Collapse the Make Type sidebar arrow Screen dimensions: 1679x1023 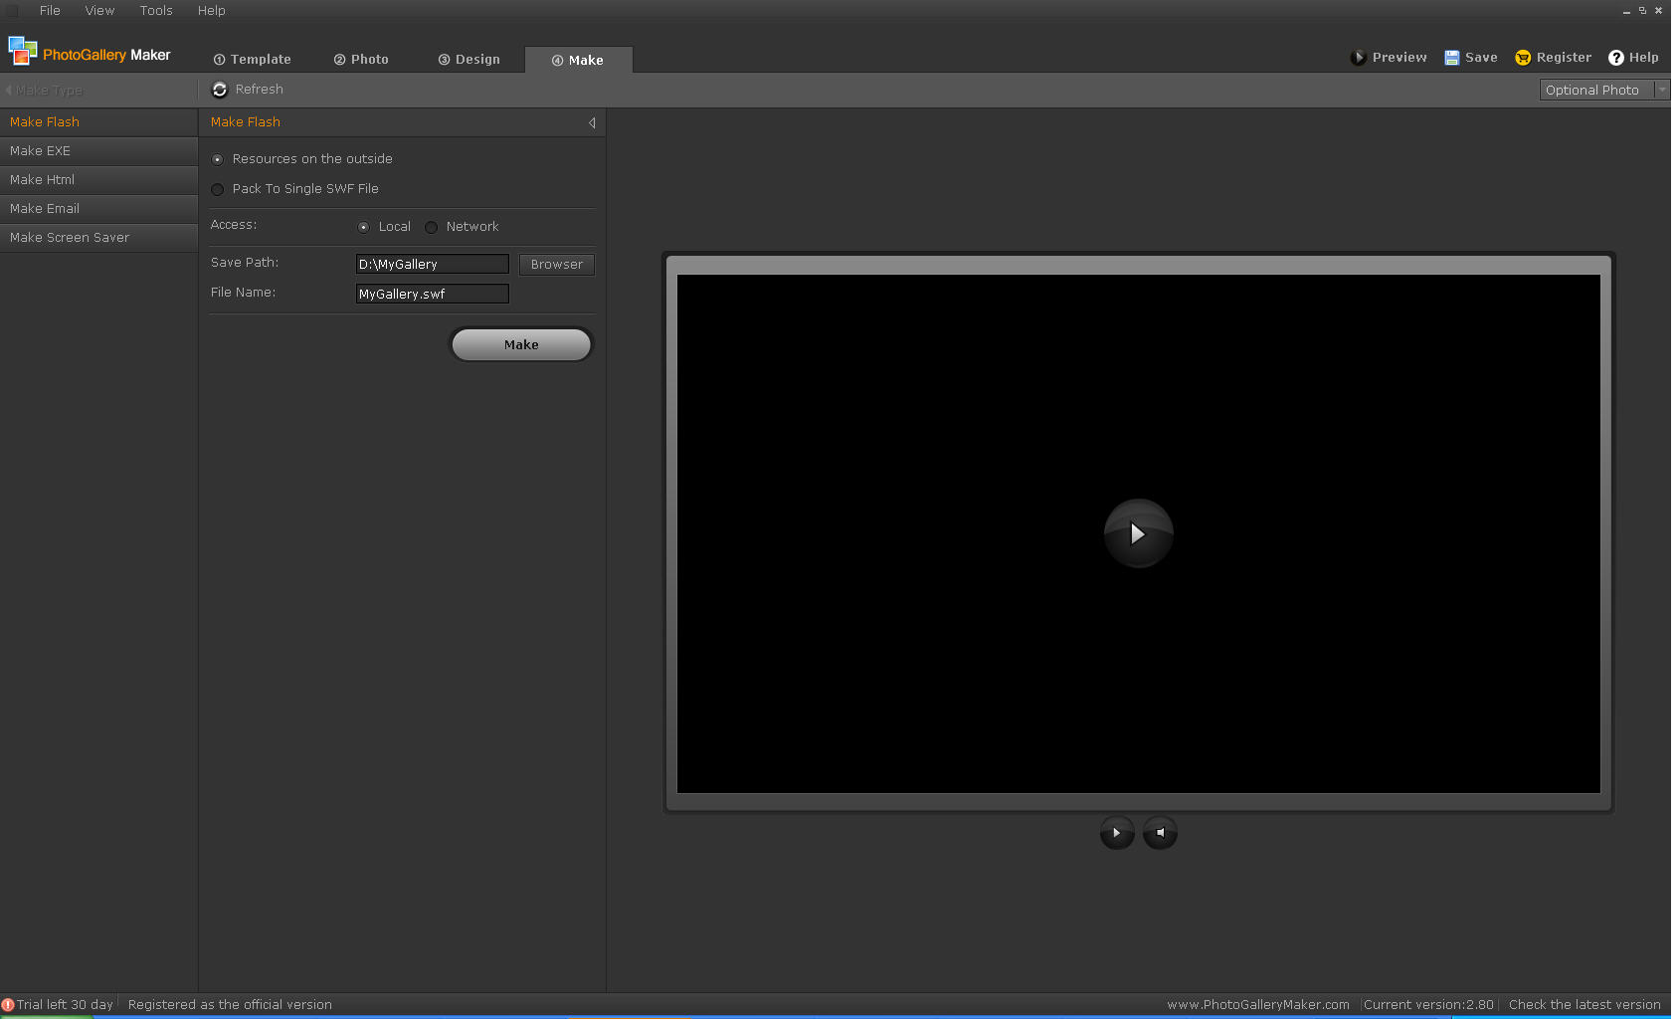[x=9, y=90]
